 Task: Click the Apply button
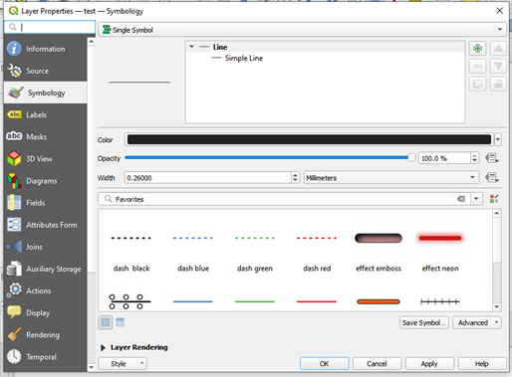click(x=429, y=364)
